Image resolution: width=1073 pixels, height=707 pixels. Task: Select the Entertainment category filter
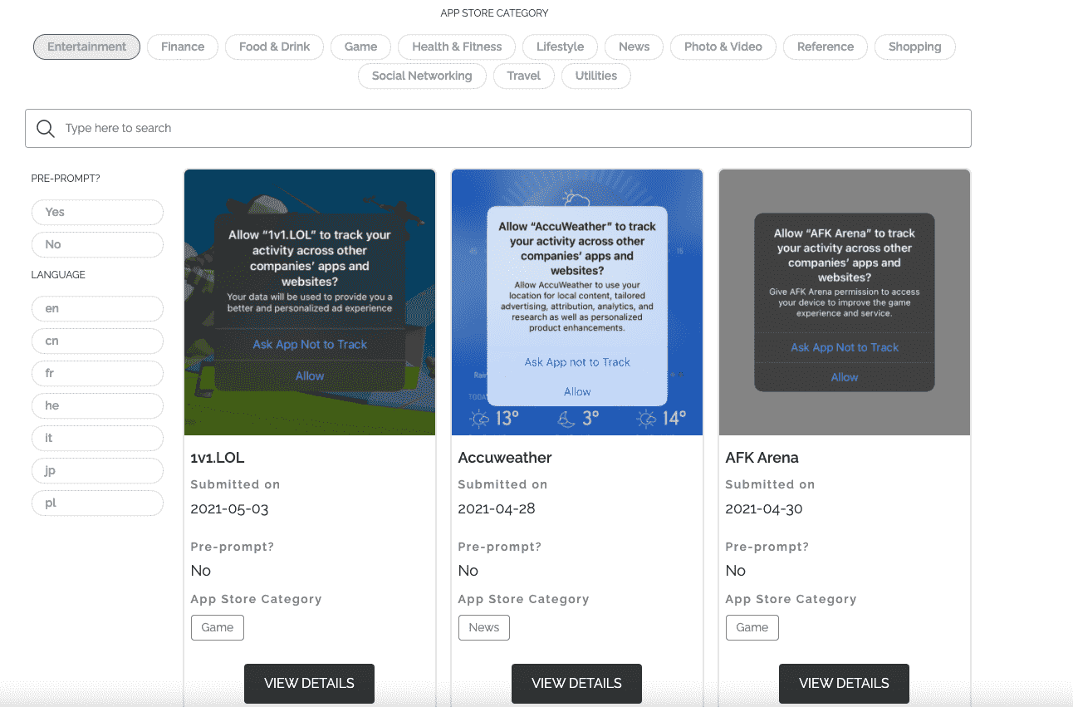[x=87, y=47]
